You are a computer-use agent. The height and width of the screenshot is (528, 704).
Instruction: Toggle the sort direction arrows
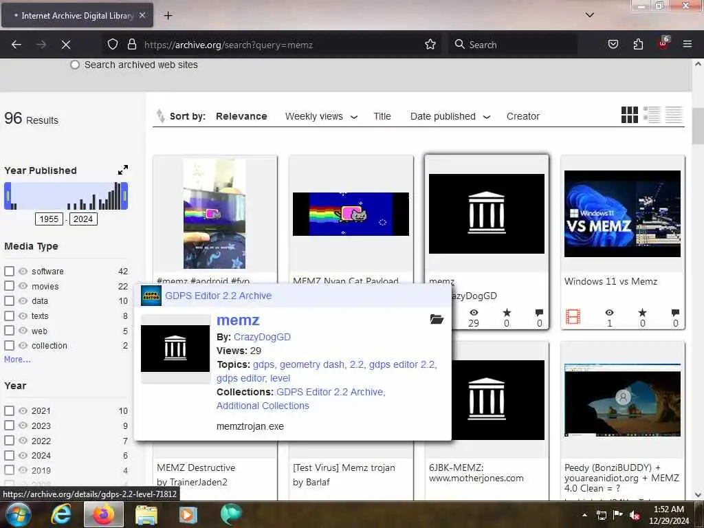160,115
